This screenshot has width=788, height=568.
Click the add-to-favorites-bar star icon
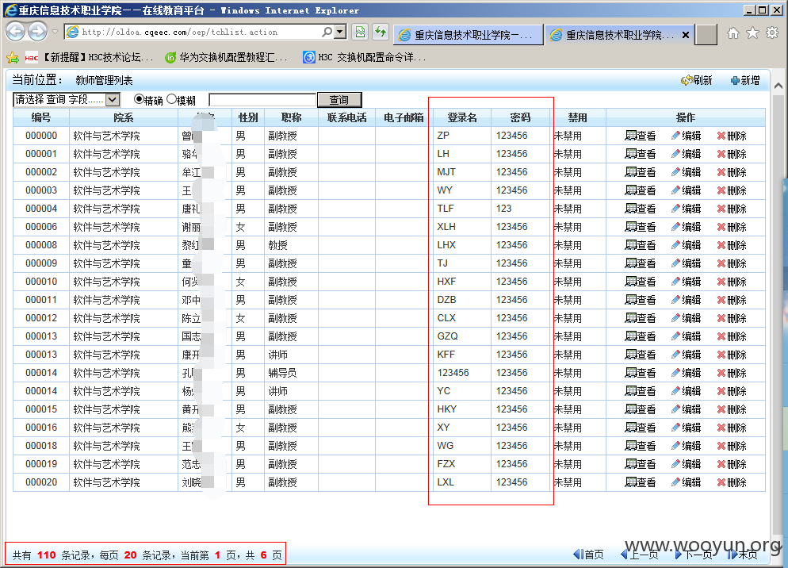(13, 58)
